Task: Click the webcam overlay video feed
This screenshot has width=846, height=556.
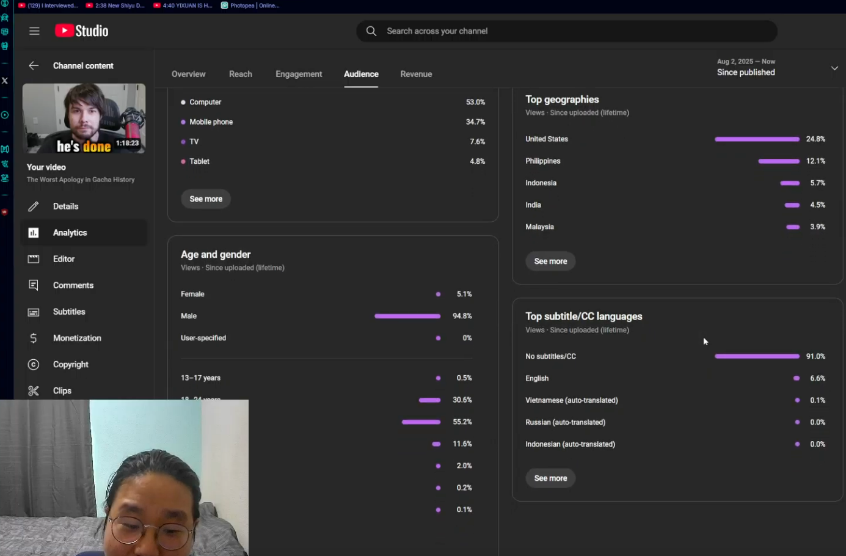Action: pyautogui.click(x=124, y=478)
